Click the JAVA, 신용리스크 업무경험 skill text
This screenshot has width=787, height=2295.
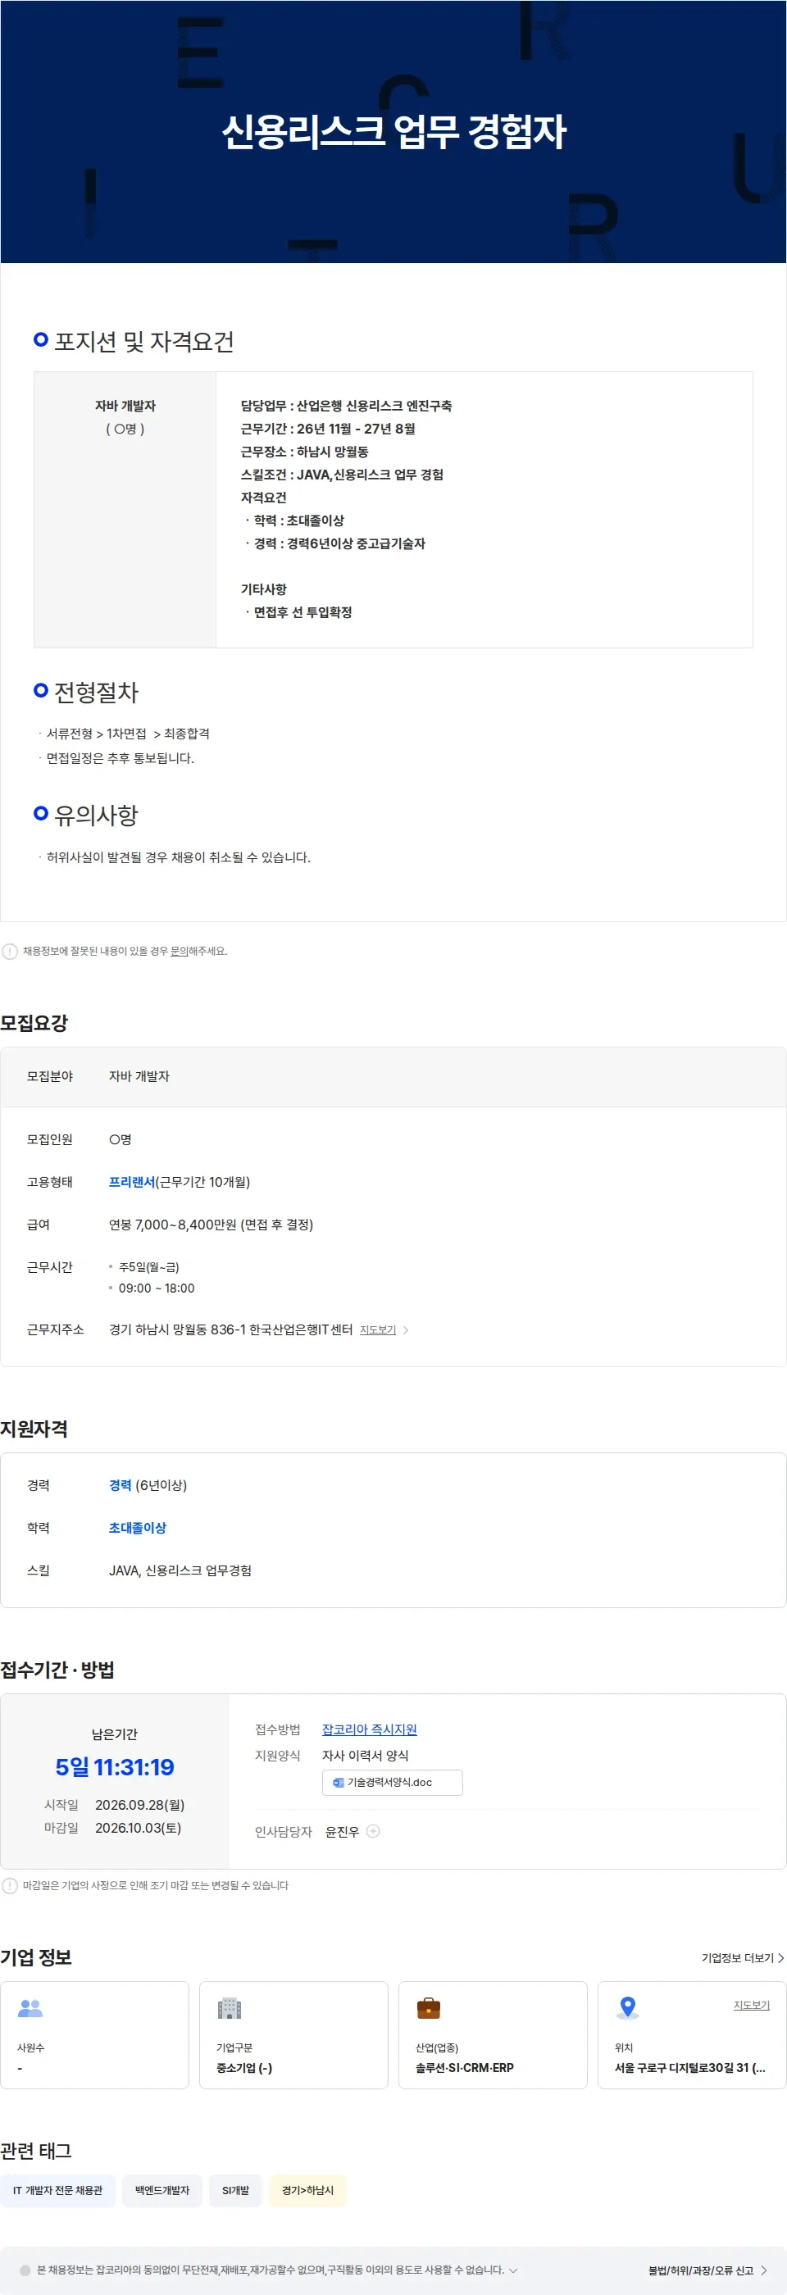(180, 1570)
